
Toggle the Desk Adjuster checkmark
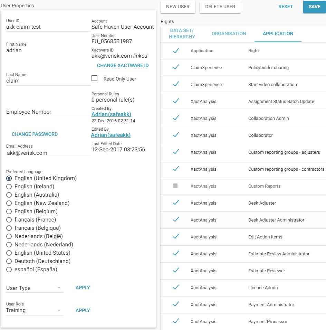click(x=176, y=203)
